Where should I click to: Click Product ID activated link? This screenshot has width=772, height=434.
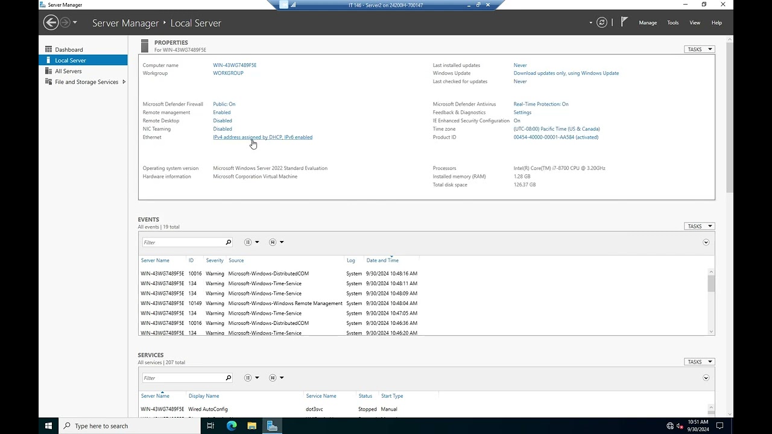[x=555, y=137]
